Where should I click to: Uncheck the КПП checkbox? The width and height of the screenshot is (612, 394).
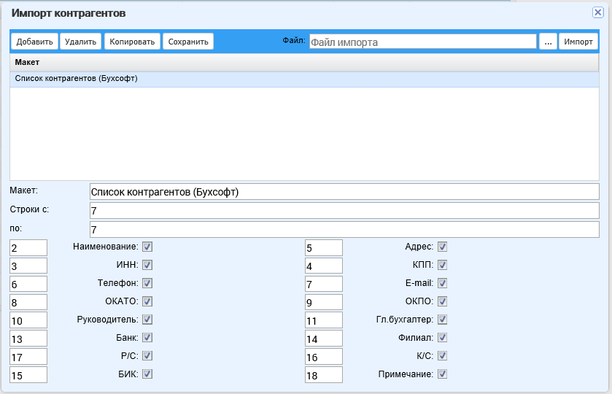click(x=442, y=265)
